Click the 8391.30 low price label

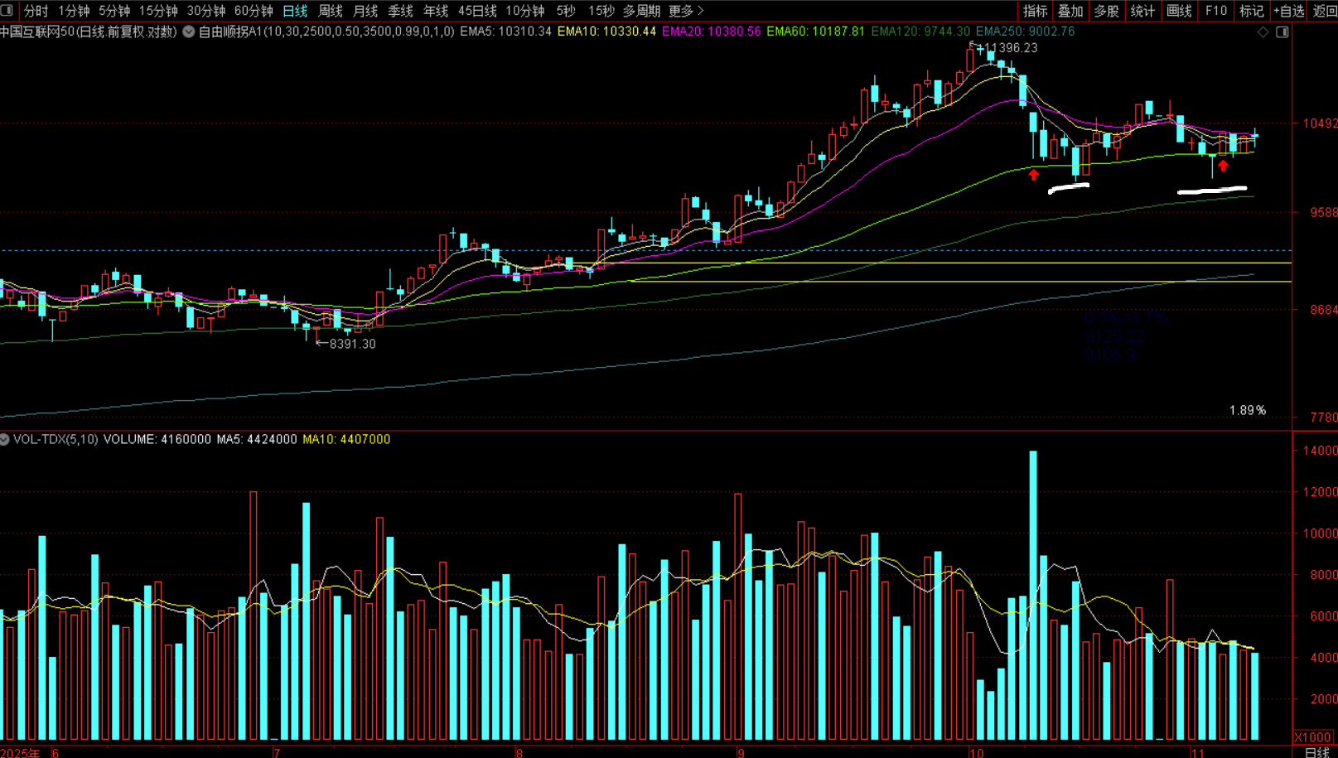(352, 344)
